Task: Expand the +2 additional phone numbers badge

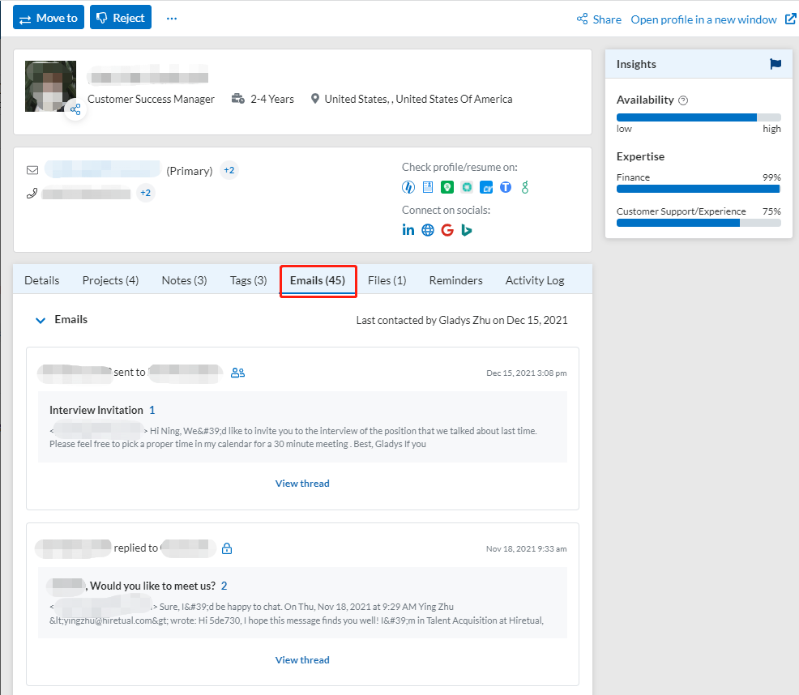Action: 146,193
